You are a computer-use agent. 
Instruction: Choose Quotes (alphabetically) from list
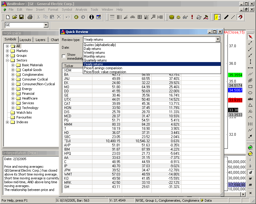[x=152, y=45]
